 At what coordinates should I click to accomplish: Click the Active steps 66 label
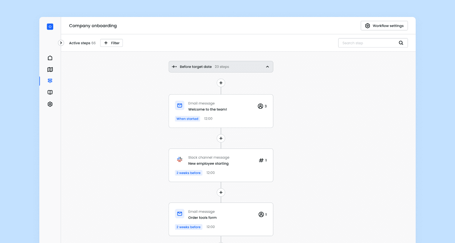coord(82,43)
